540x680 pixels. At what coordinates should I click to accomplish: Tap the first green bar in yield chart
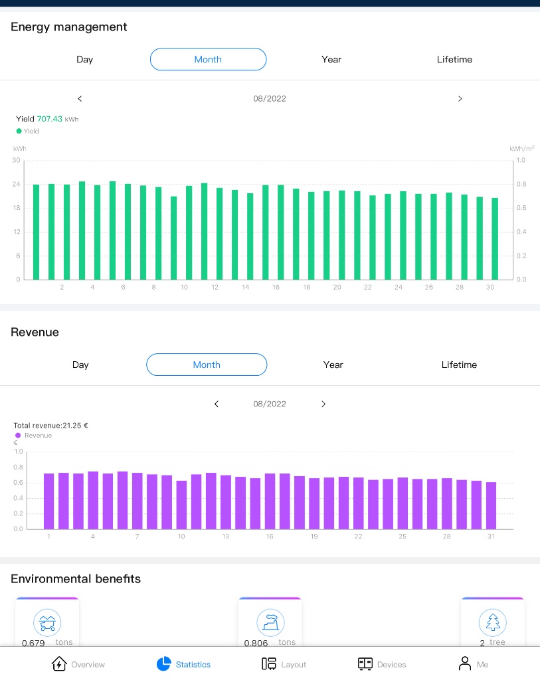tap(37, 232)
